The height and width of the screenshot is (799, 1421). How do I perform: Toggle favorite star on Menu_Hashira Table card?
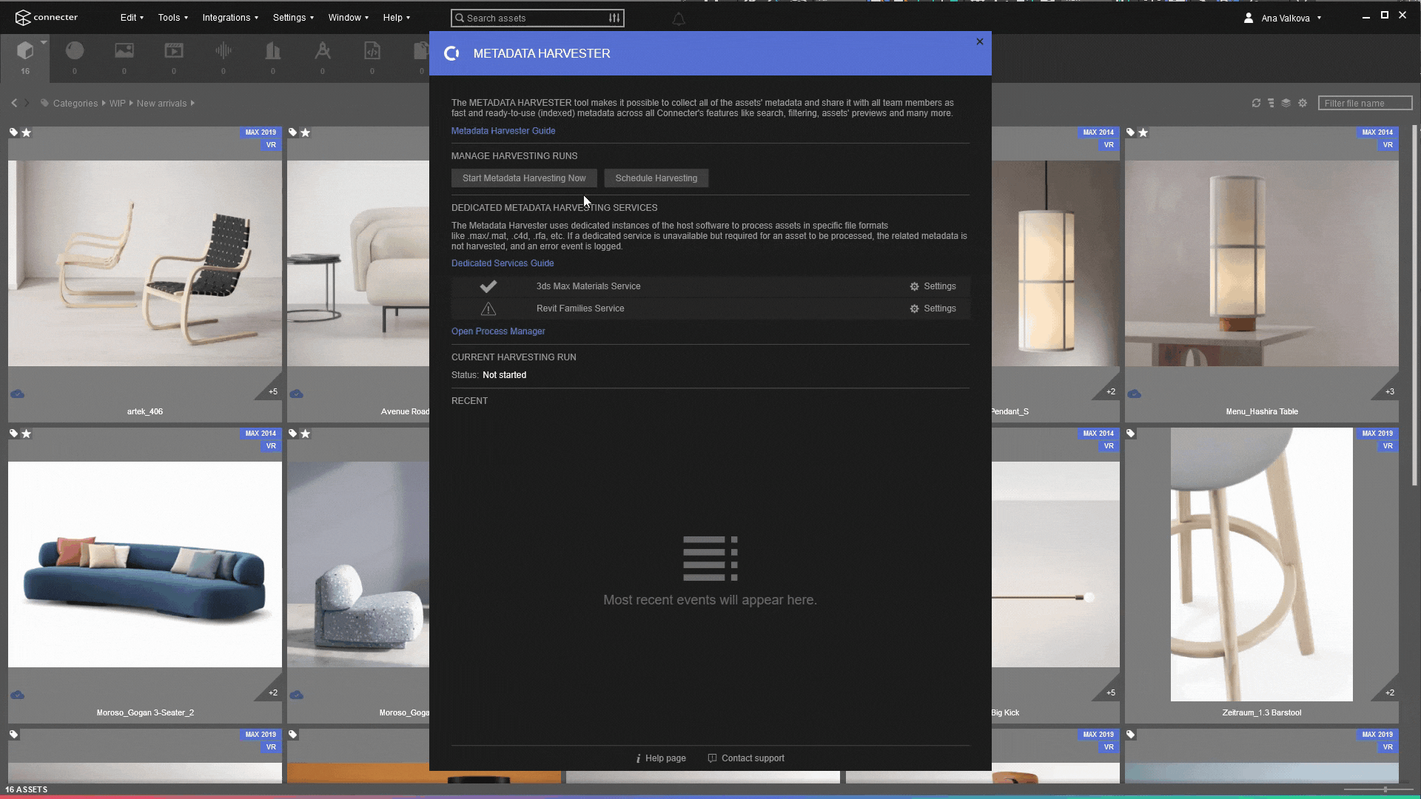click(x=1143, y=132)
